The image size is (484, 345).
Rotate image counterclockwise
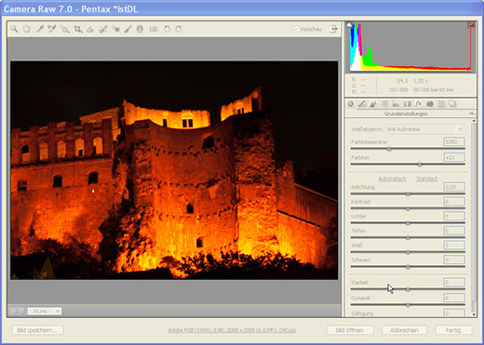(167, 29)
